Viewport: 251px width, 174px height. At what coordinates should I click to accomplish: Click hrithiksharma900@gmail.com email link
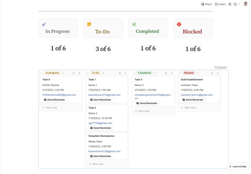pos(59,95)
